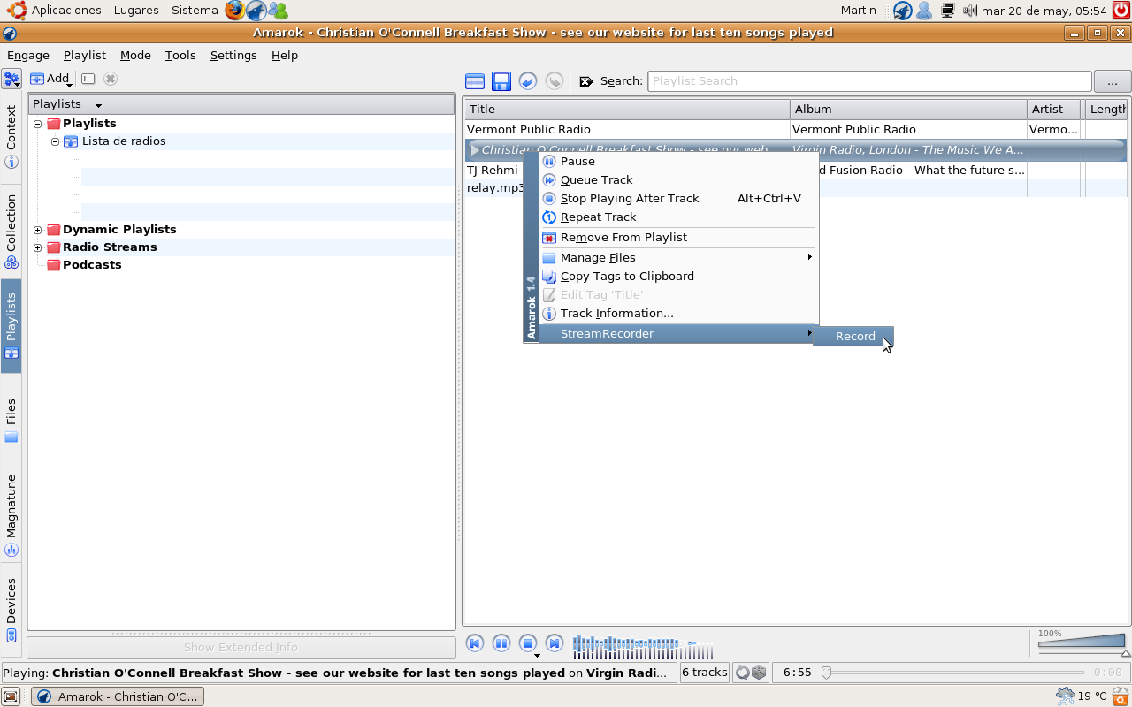Expand the Dynamic Playlists folder
Screen dimensions: 1132x707
point(38,230)
